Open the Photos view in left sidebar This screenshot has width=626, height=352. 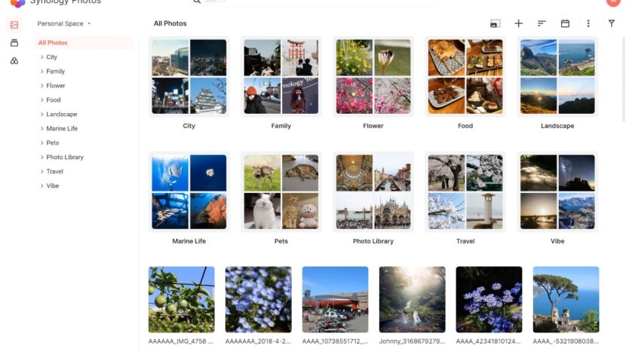[14, 25]
